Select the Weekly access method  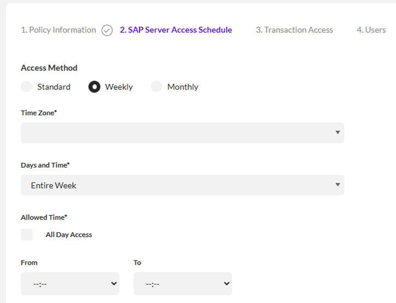click(x=94, y=87)
